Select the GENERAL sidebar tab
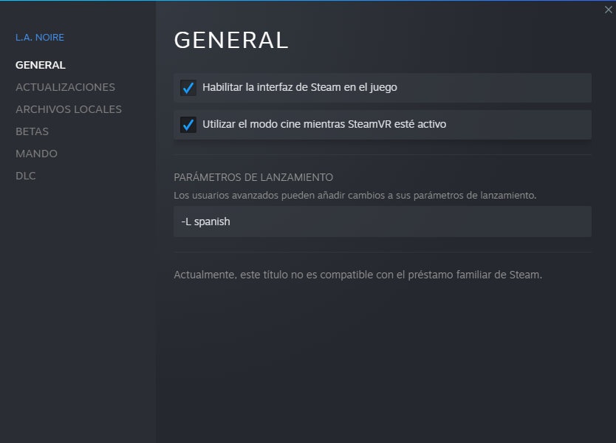This screenshot has height=443, width=616. tap(41, 65)
